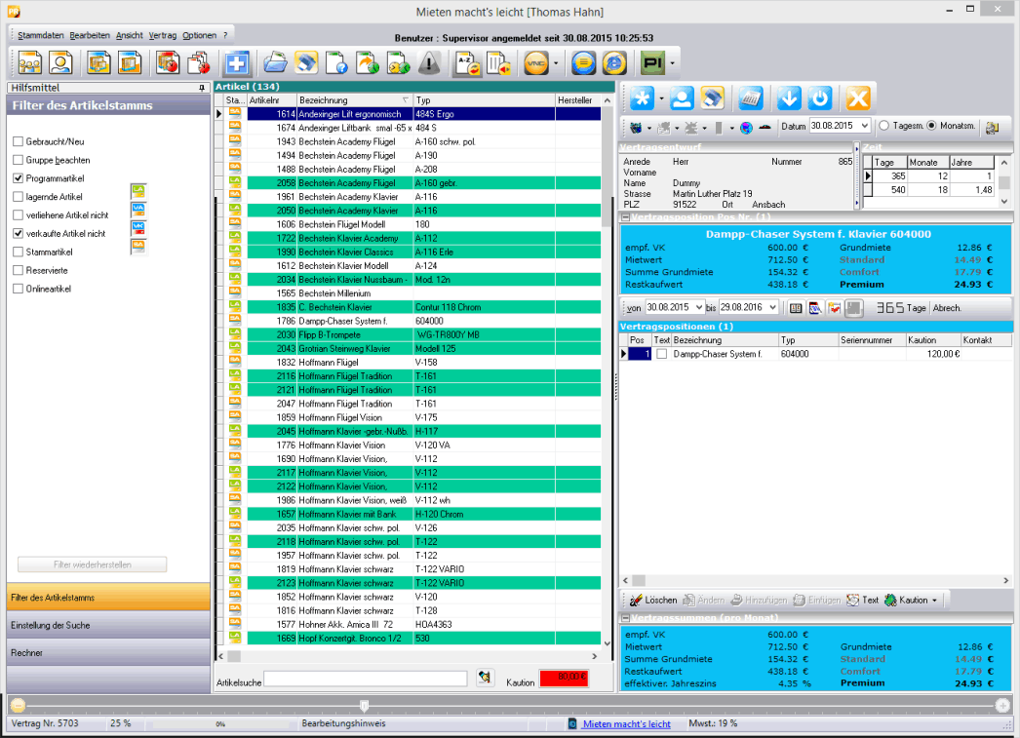Uncheck verkaufte Artikel nicht checkbox
This screenshot has height=738, width=1020.
coord(19,233)
